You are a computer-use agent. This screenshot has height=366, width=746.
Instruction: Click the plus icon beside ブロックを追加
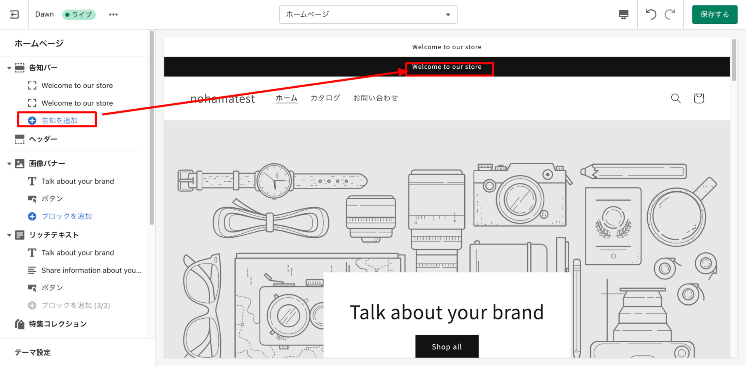pyautogui.click(x=32, y=217)
